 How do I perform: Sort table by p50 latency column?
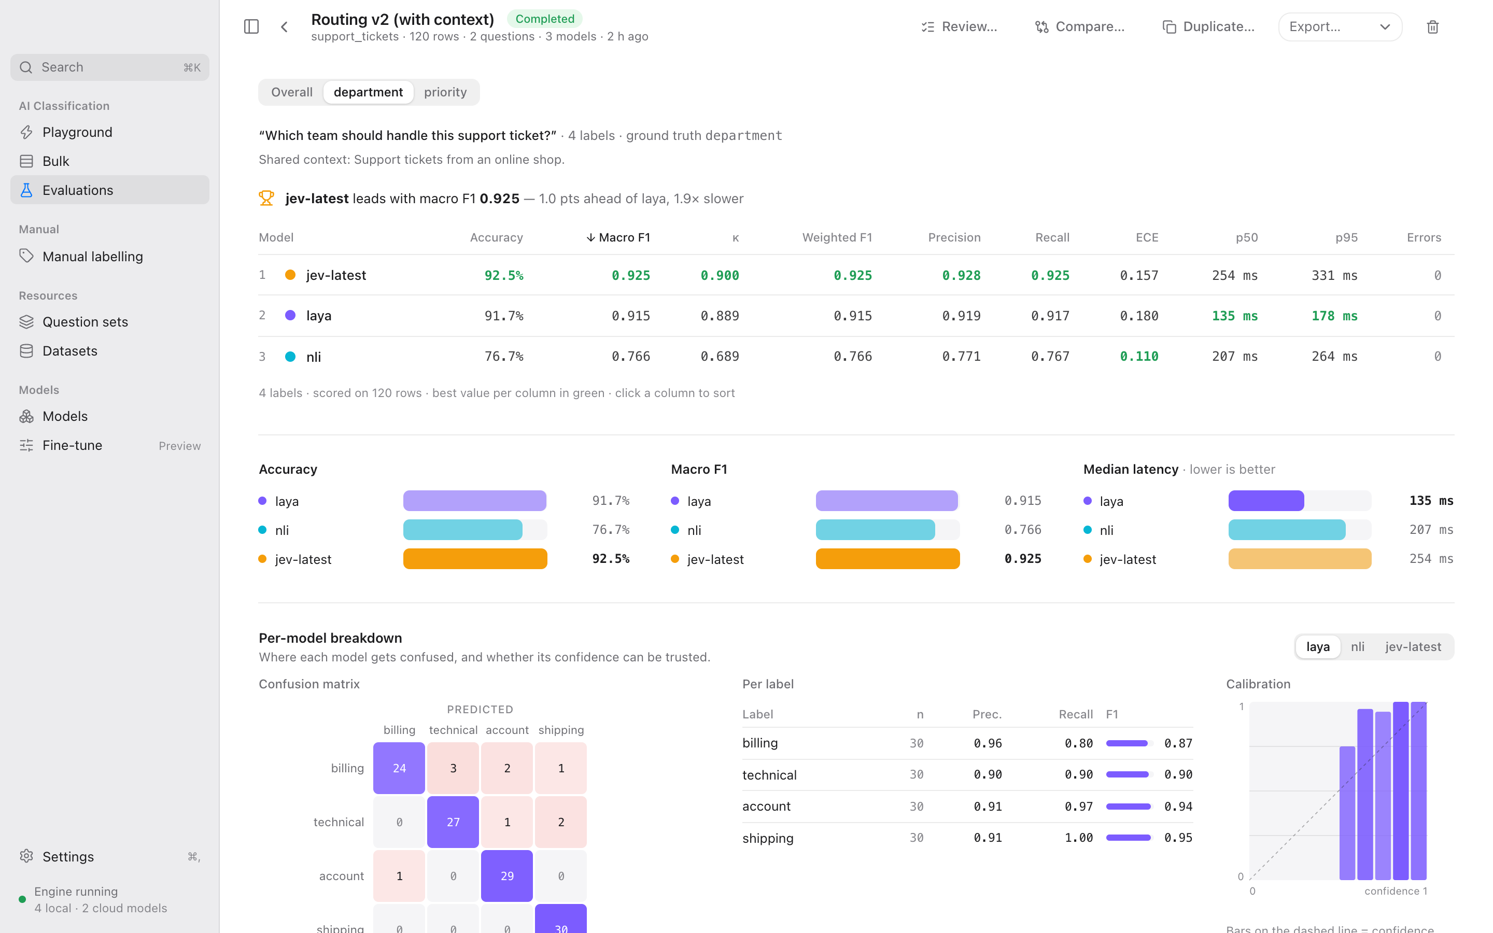tap(1246, 237)
